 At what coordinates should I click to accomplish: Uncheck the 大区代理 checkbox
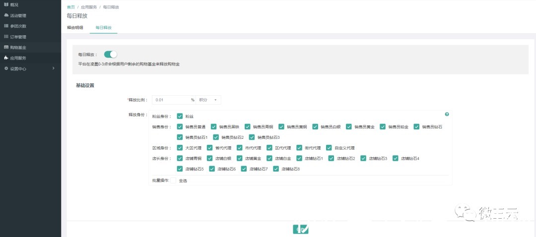pos(180,148)
